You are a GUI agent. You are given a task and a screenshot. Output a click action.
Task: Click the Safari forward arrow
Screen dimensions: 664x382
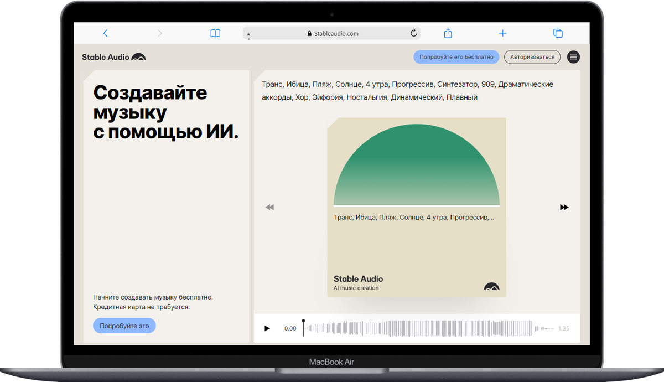[x=160, y=33]
